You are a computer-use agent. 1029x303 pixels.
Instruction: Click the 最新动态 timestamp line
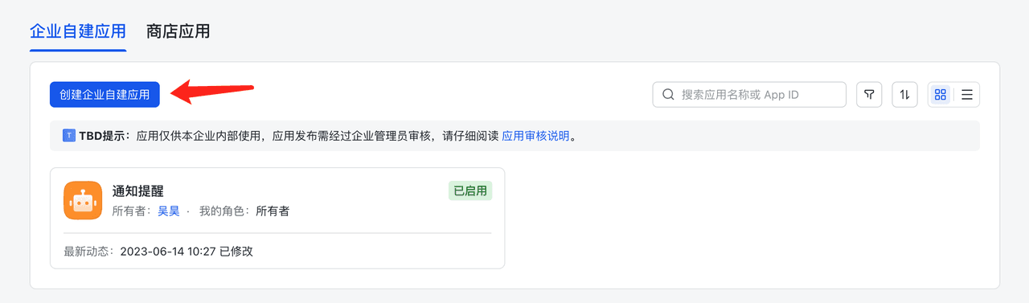coord(158,251)
